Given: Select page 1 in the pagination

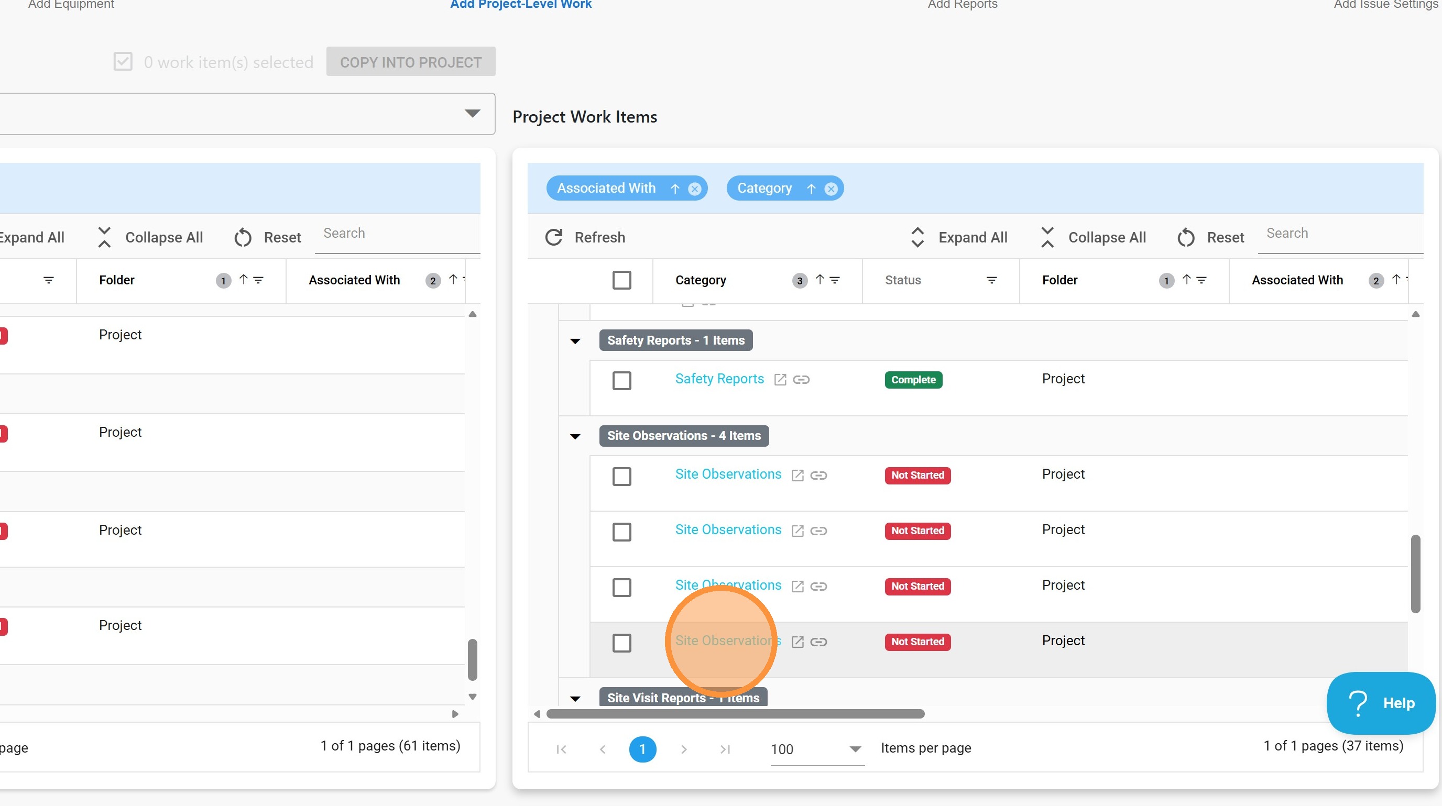Looking at the screenshot, I should 642,749.
